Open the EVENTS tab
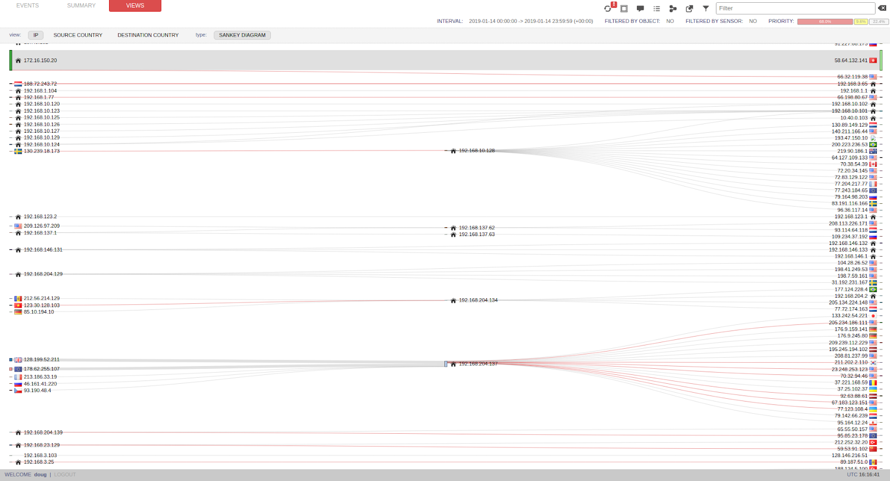Viewport: 890px width, 481px height. point(28,6)
